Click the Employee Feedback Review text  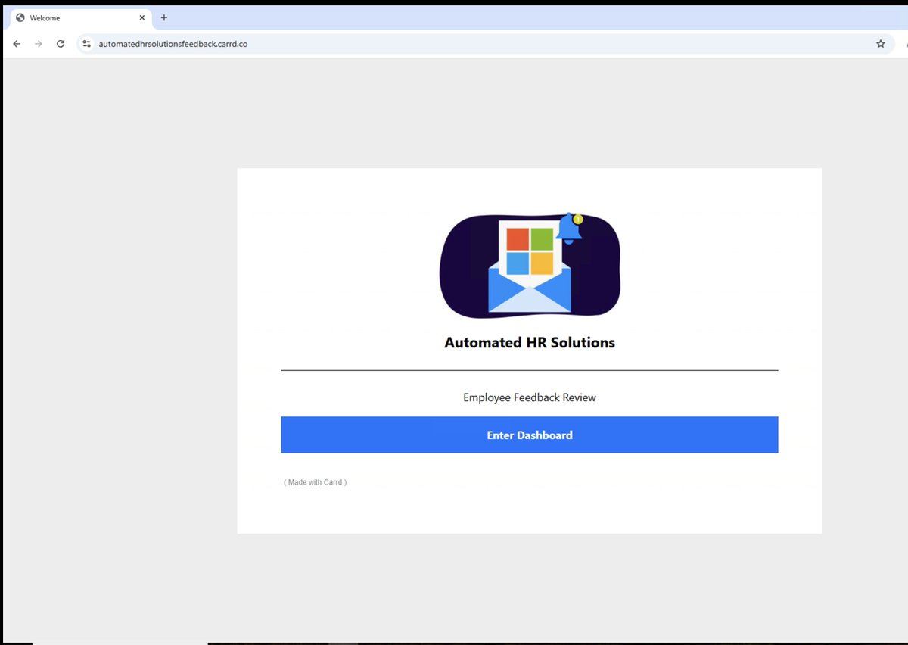coord(530,397)
